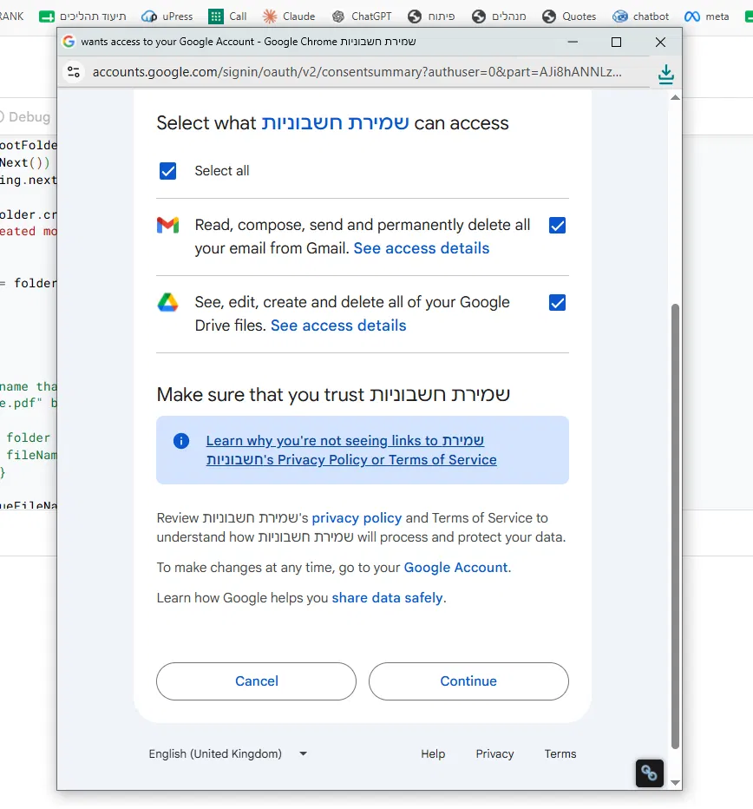Open Gmail See access details link
The image size is (753, 809).
(x=421, y=248)
